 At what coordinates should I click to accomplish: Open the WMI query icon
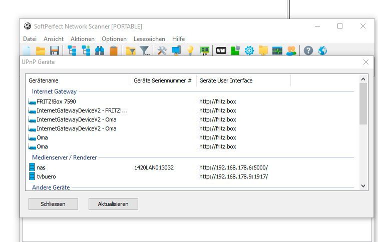(221, 50)
